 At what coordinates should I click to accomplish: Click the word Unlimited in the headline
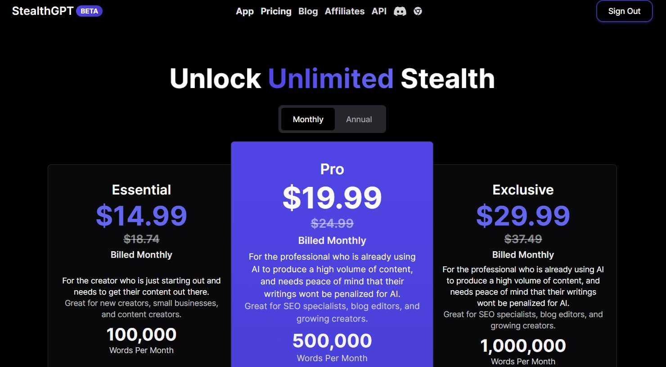click(331, 79)
